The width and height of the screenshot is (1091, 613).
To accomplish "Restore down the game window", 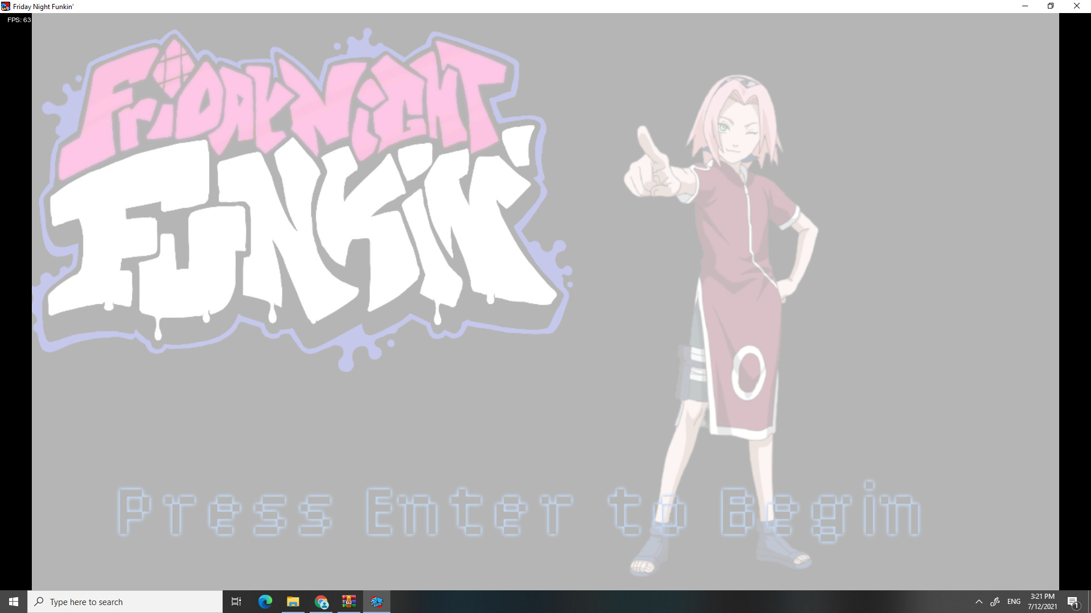I will pos(1050,6).
